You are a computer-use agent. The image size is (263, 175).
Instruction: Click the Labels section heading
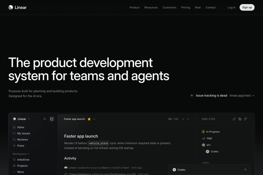tap(205, 163)
